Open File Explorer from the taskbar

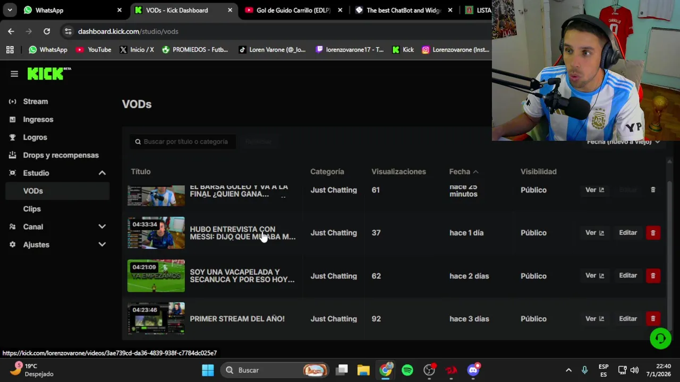coord(363,370)
